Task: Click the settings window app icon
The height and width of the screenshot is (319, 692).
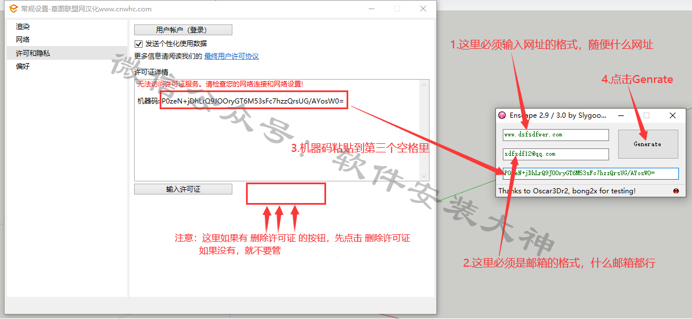Action: tap(12, 9)
